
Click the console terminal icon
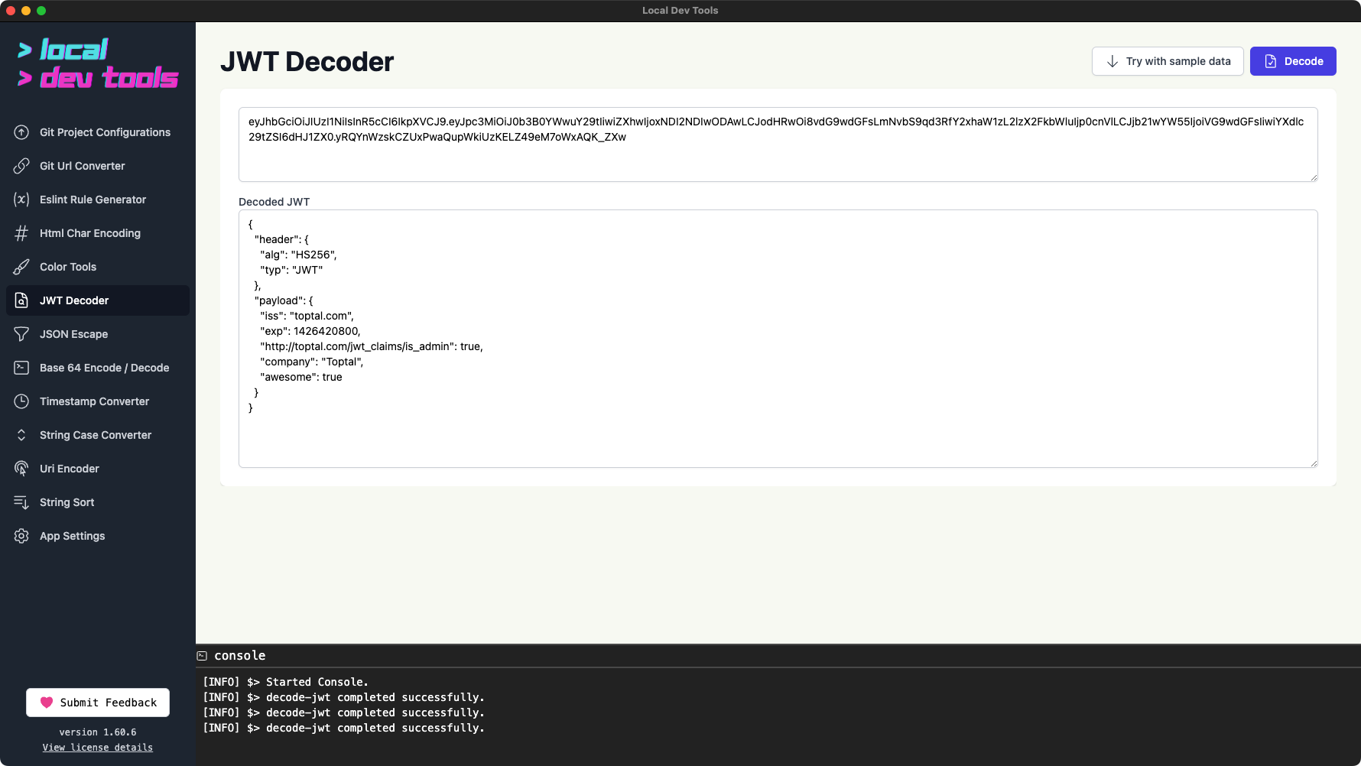point(202,656)
